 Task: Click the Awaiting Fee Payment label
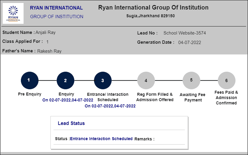193,97
